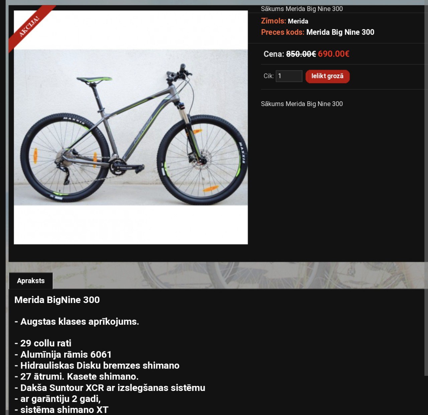
Task: Focus the Cik quantity field
Action: click(x=289, y=76)
